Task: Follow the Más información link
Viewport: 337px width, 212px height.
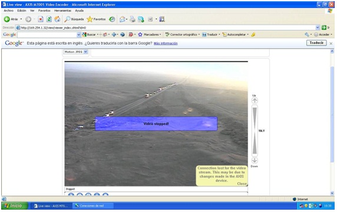Action: (x=166, y=44)
